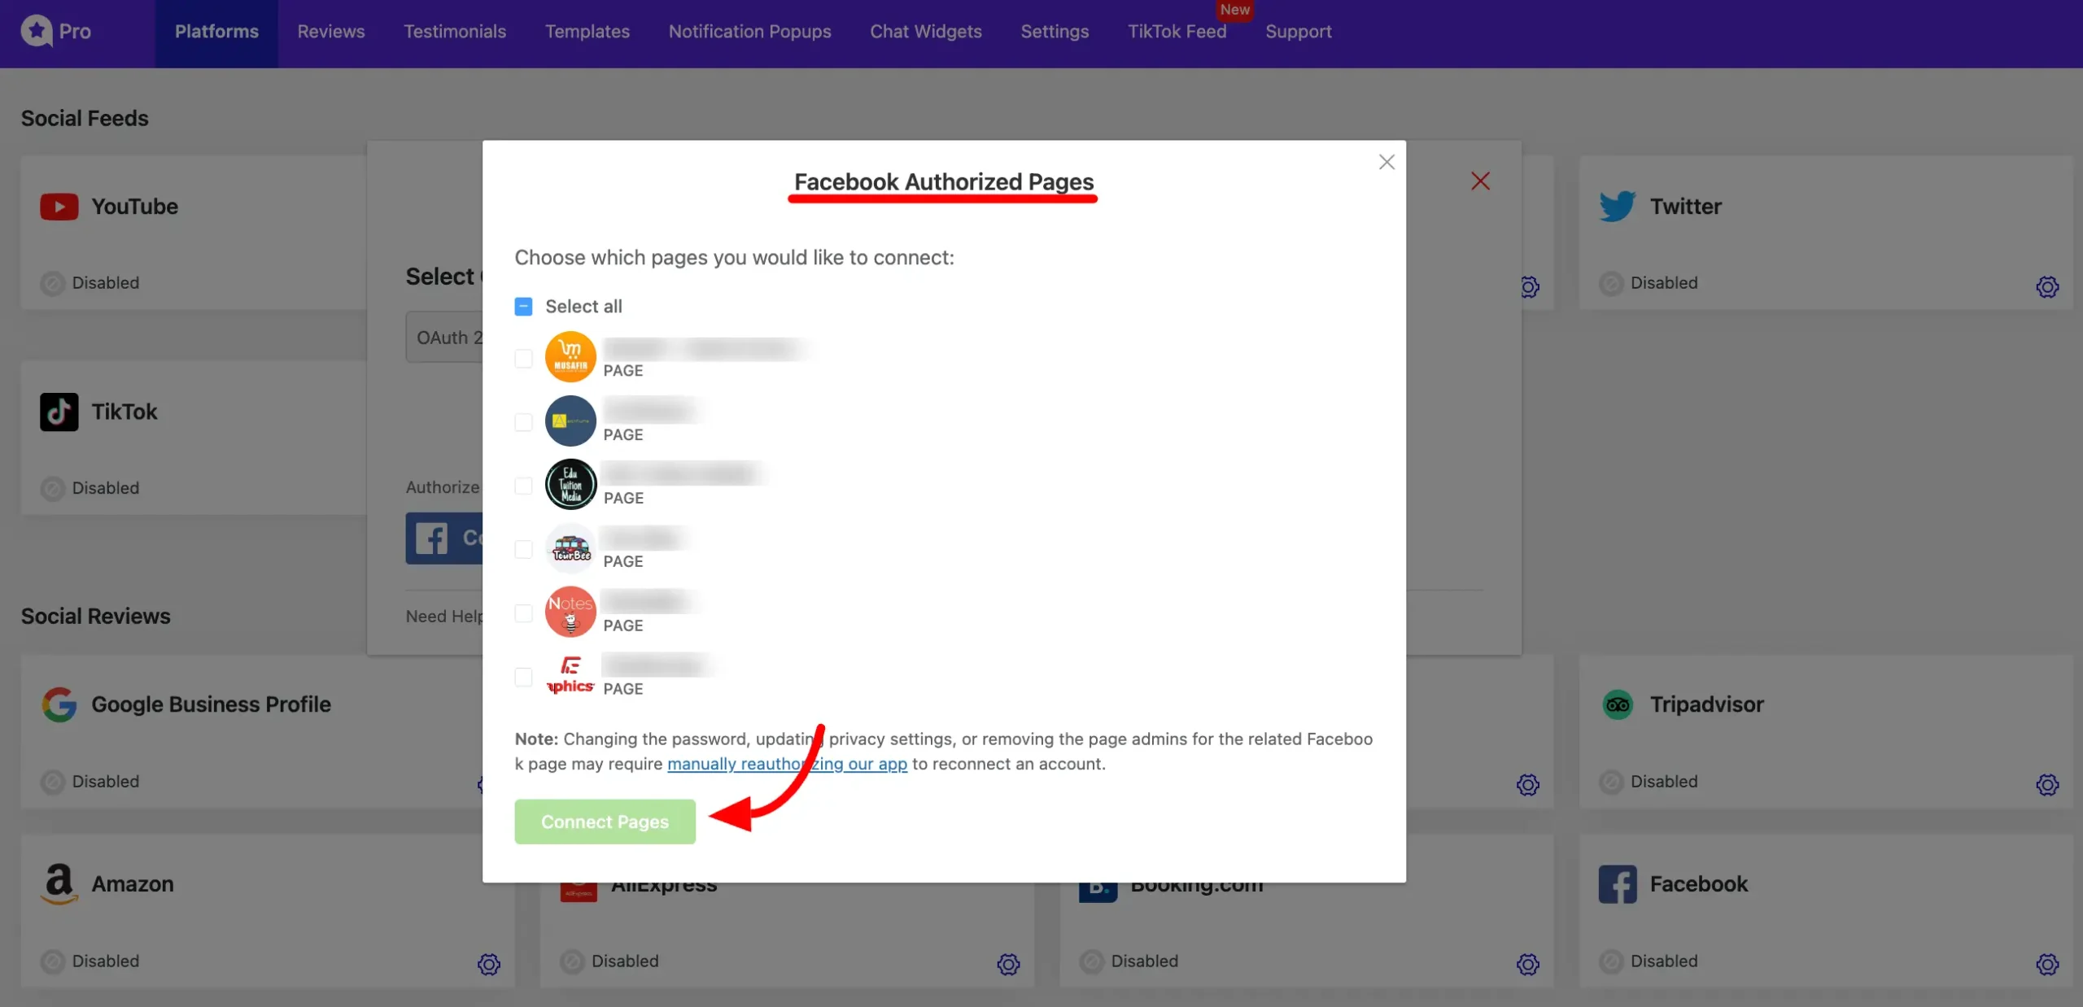Click the aphics logo avatar
The image size is (2083, 1007).
click(x=570, y=675)
